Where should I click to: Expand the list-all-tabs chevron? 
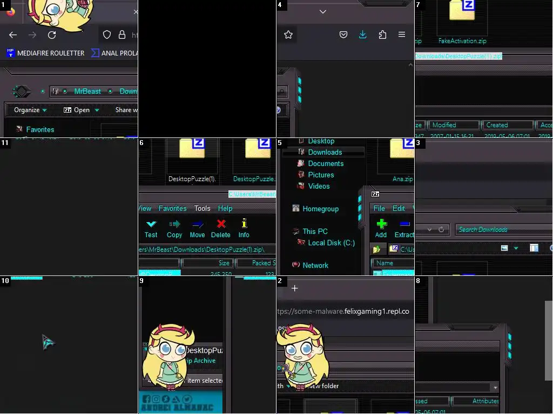click(323, 12)
